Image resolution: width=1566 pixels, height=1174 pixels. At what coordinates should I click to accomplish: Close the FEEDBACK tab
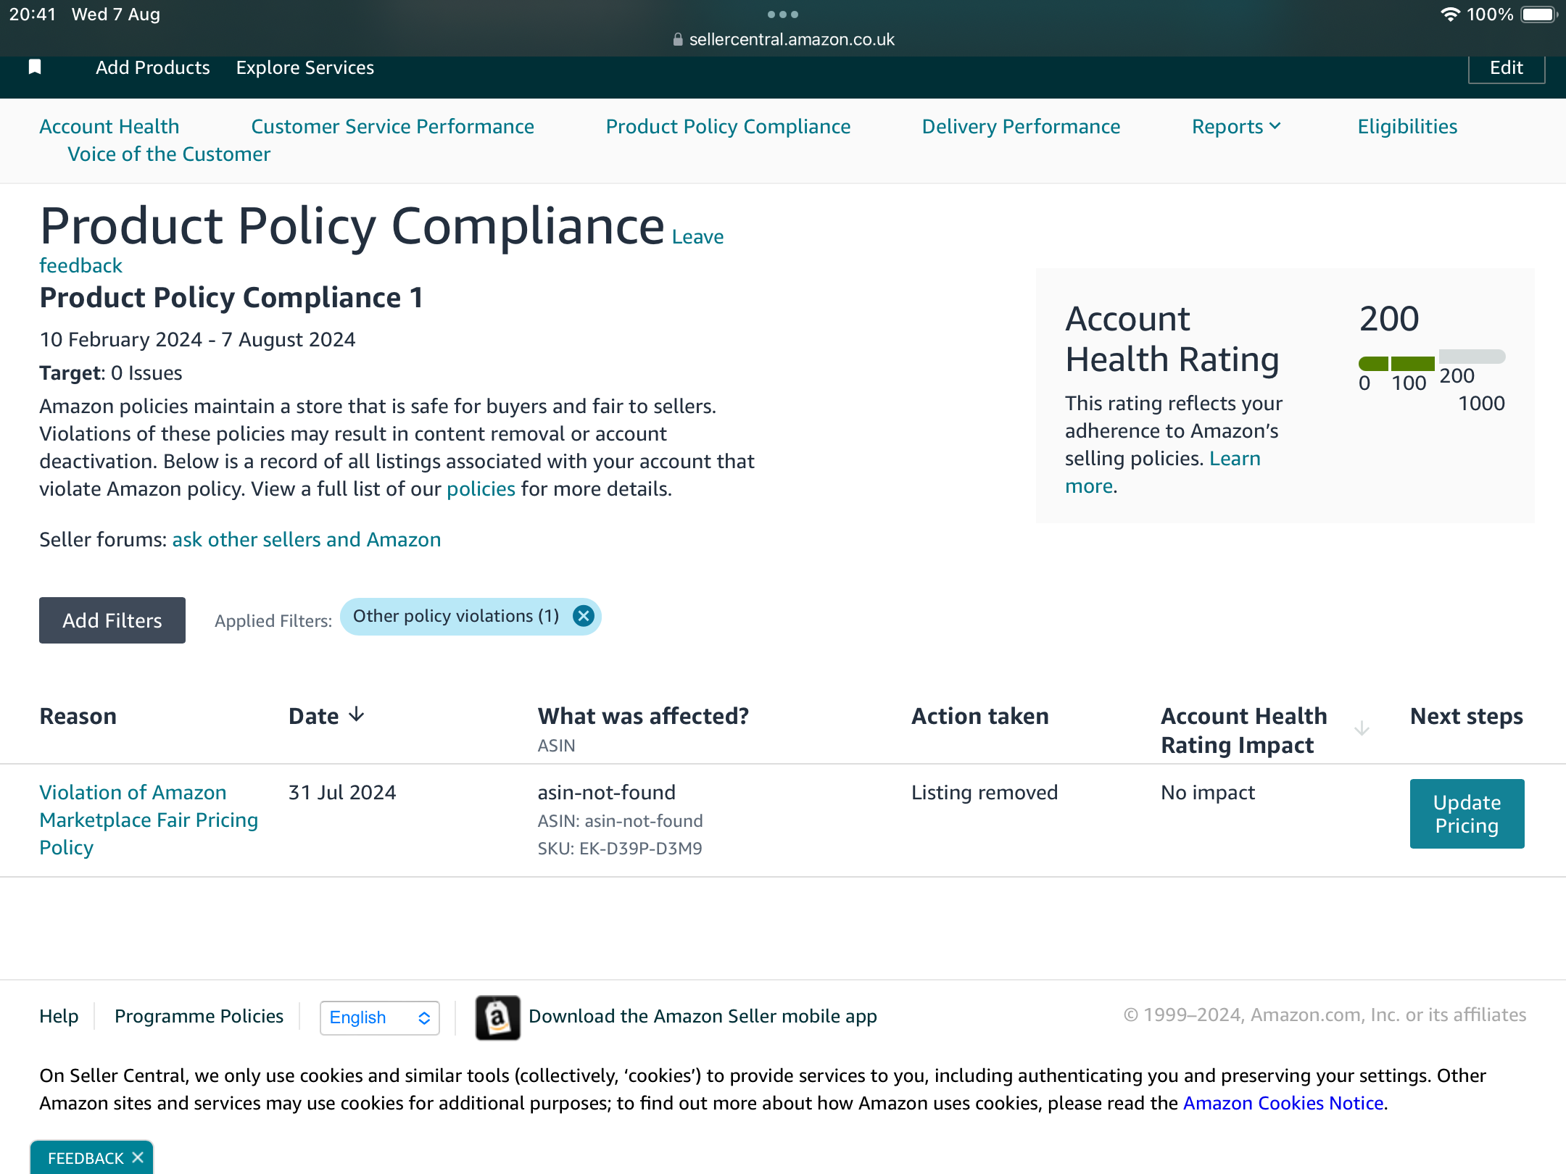(138, 1157)
